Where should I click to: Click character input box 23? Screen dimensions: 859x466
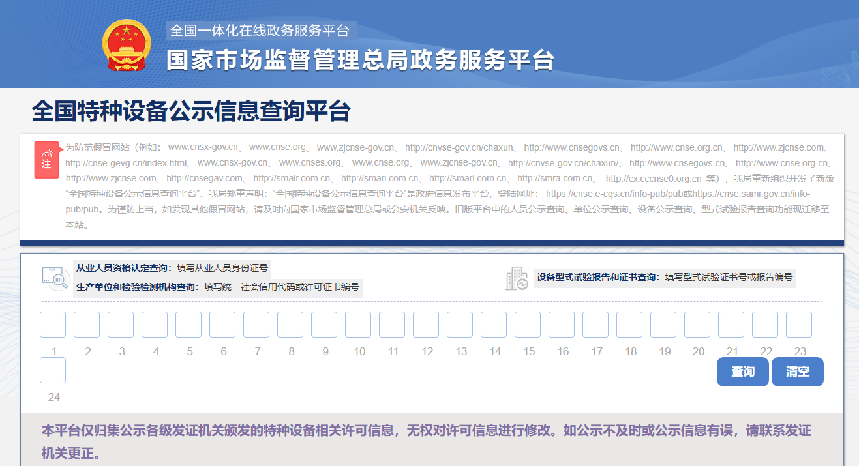click(x=799, y=325)
